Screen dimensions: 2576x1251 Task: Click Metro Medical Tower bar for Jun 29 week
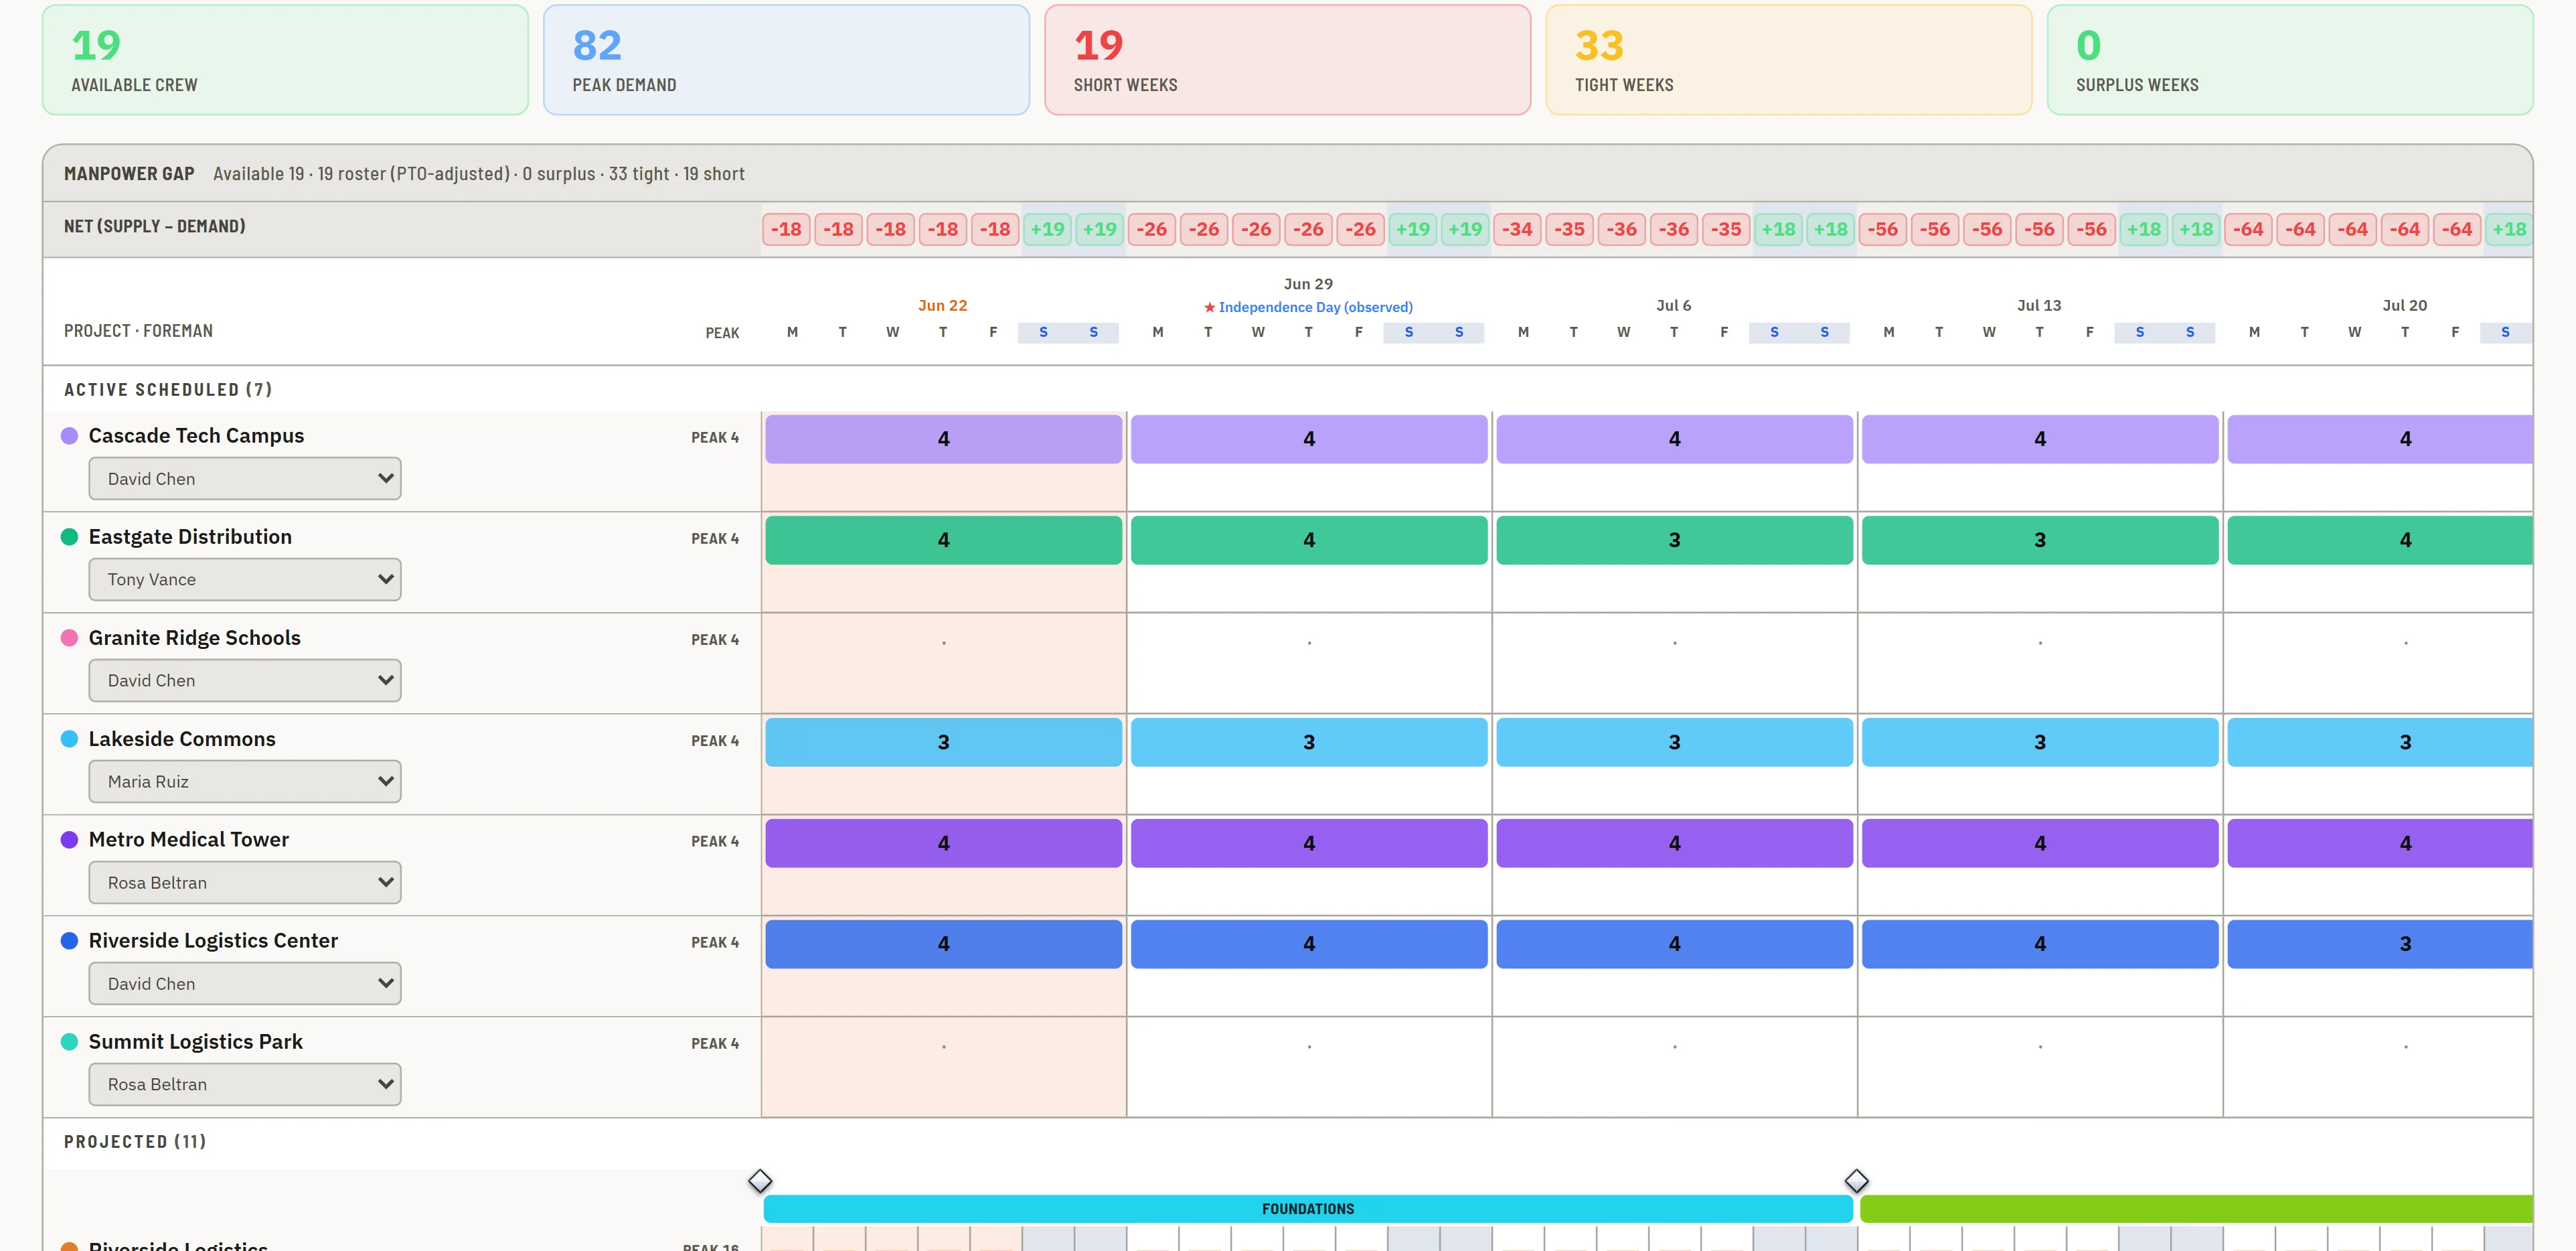(x=1309, y=843)
